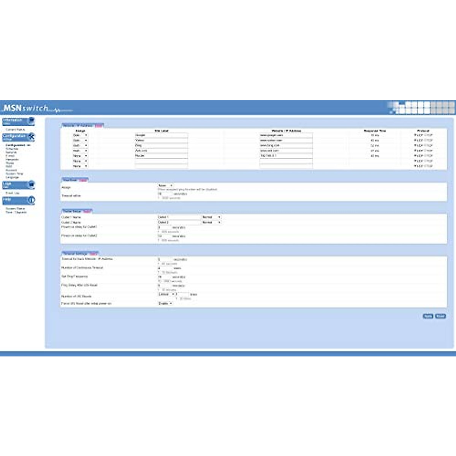This screenshot has height=456, width=456.
Task: Click the Help info icon
Action: click(x=31, y=200)
